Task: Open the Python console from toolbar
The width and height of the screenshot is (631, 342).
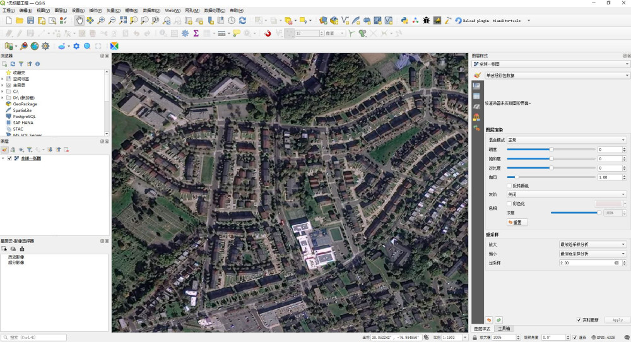Action: coord(404,21)
